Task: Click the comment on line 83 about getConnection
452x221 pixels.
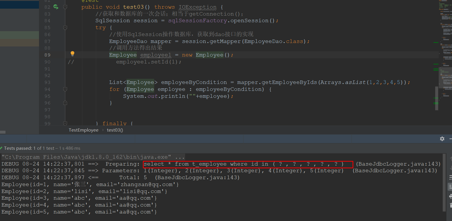Action: [170, 14]
